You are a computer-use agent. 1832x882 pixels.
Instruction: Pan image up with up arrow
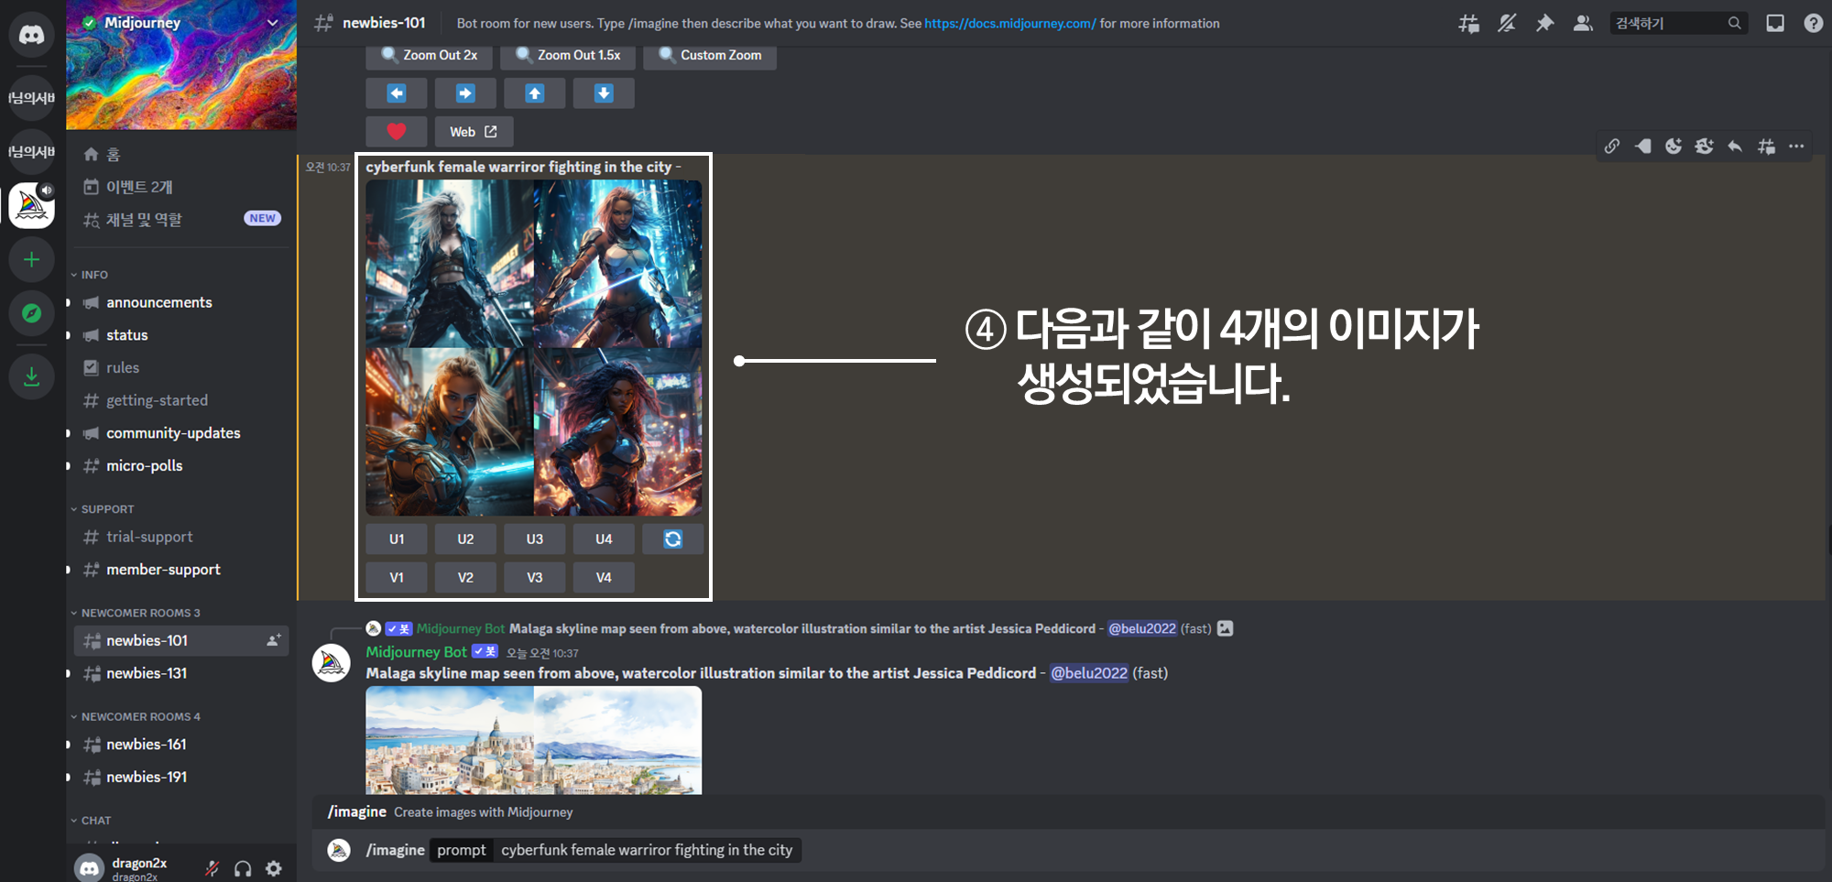(x=535, y=93)
